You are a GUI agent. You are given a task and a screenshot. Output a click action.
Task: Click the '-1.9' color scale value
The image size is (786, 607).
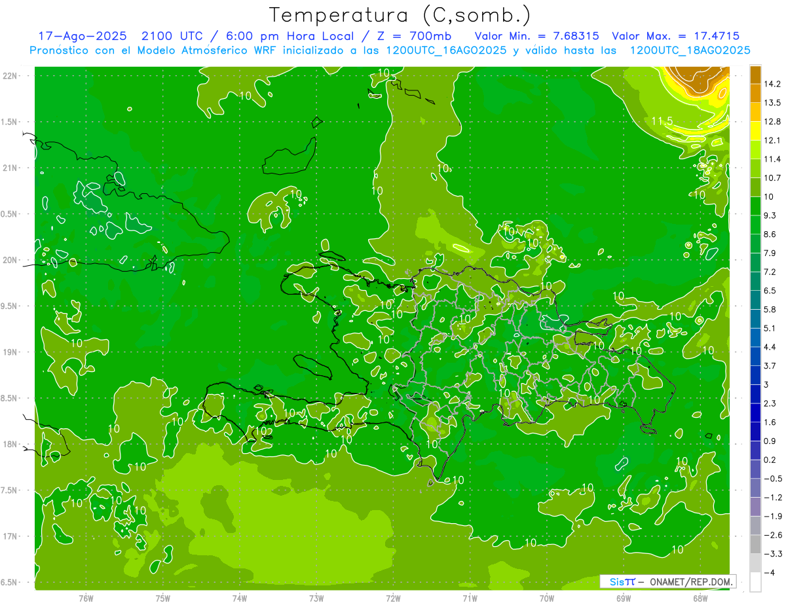[x=773, y=517]
